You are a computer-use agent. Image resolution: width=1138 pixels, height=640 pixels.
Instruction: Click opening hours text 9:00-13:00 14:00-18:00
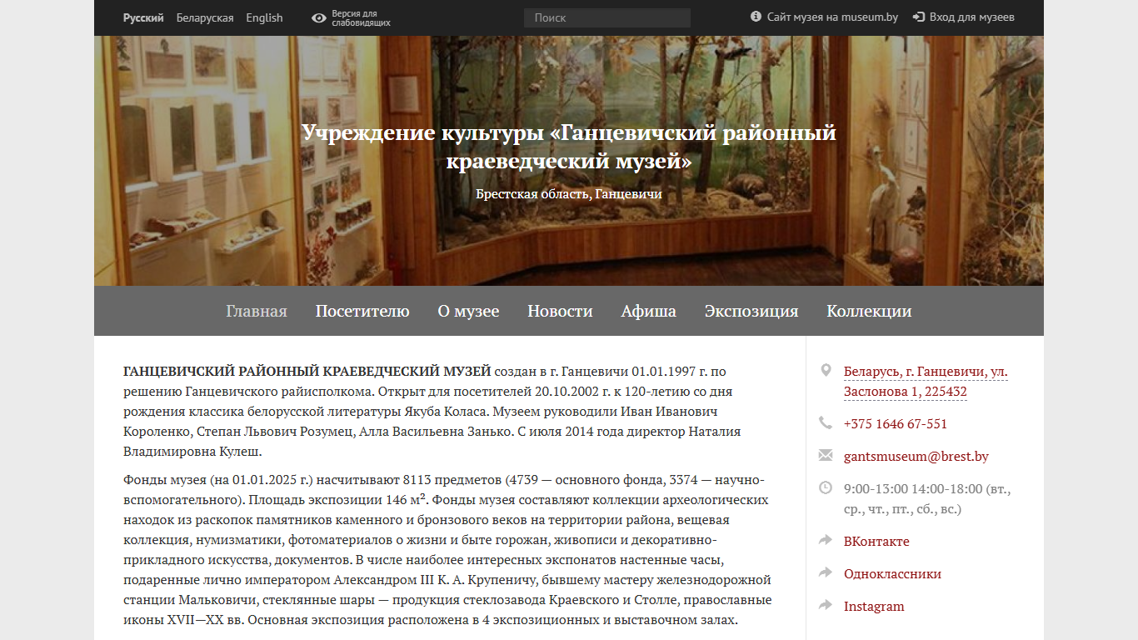click(x=926, y=498)
